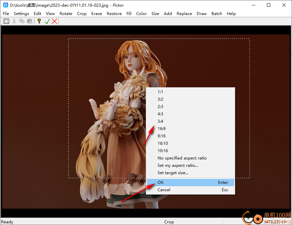Screen dimensions: 292x225
Task: Click OK in the context menu
Action: click(190, 183)
